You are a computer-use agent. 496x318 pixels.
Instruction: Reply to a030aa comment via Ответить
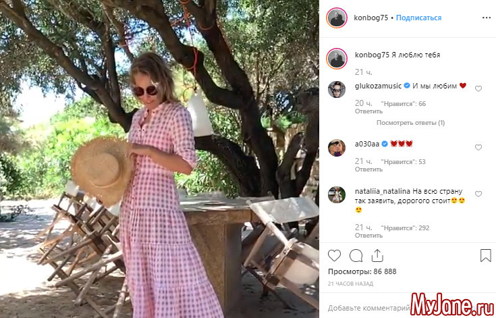(x=368, y=169)
